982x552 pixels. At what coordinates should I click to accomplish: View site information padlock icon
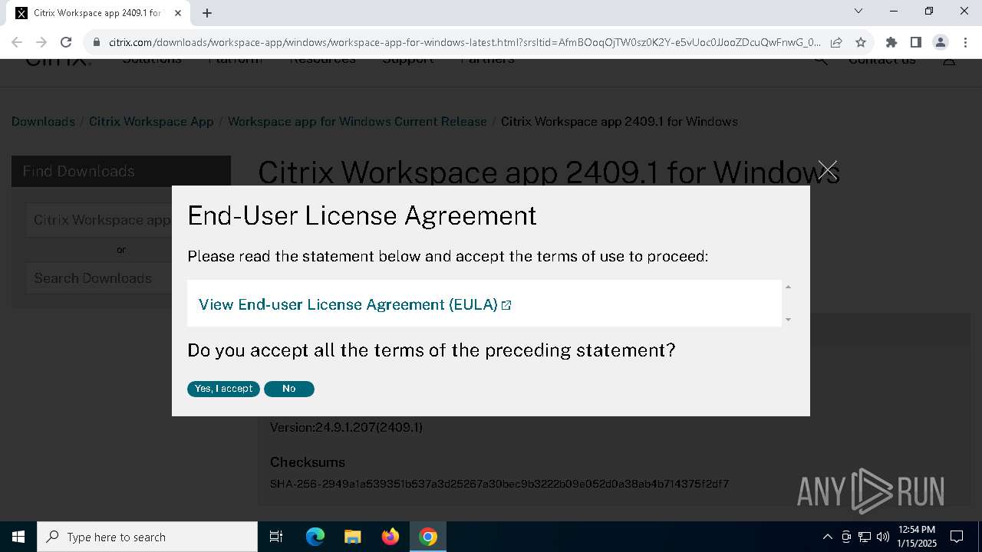97,43
